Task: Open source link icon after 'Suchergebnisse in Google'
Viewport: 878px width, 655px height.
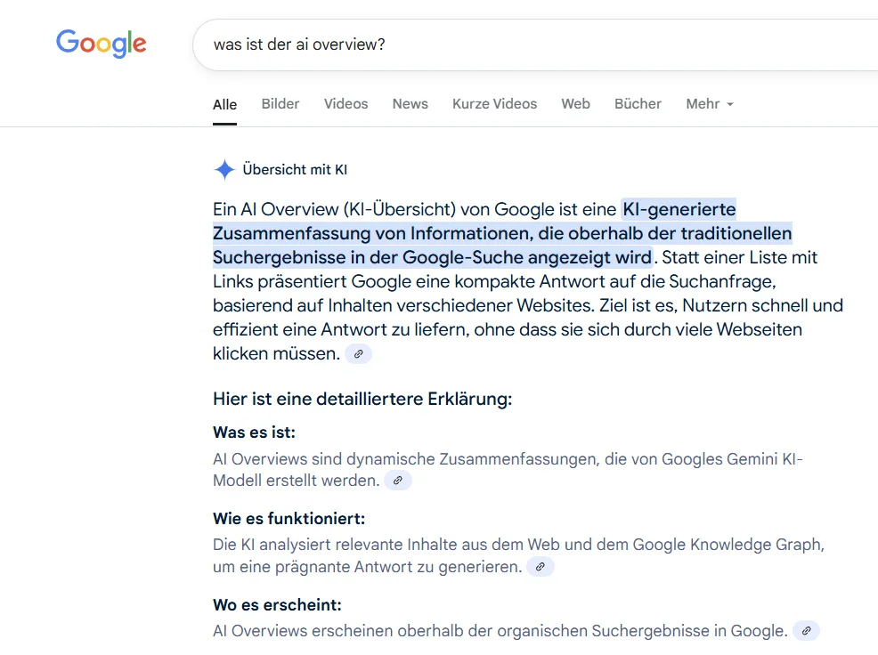Action: [x=806, y=631]
